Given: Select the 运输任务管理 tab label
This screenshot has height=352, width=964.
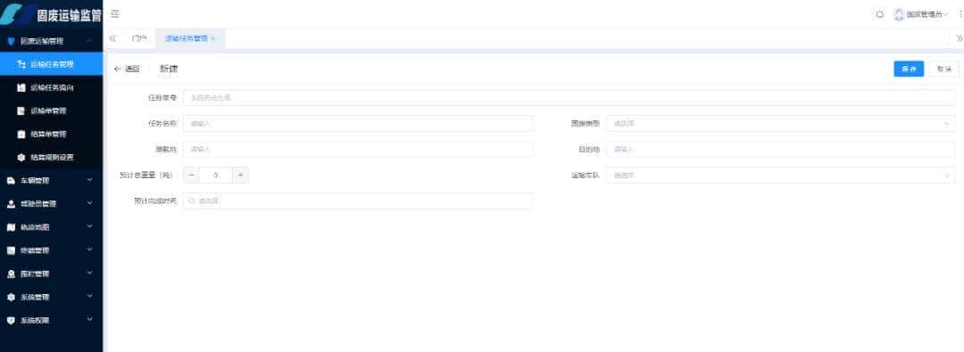Looking at the screenshot, I should pos(187,38).
